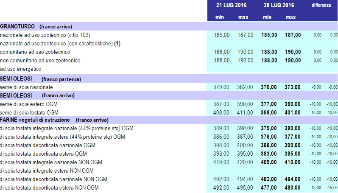Click label 'di soia tostata decorticata estera OGM'

[43, 154]
